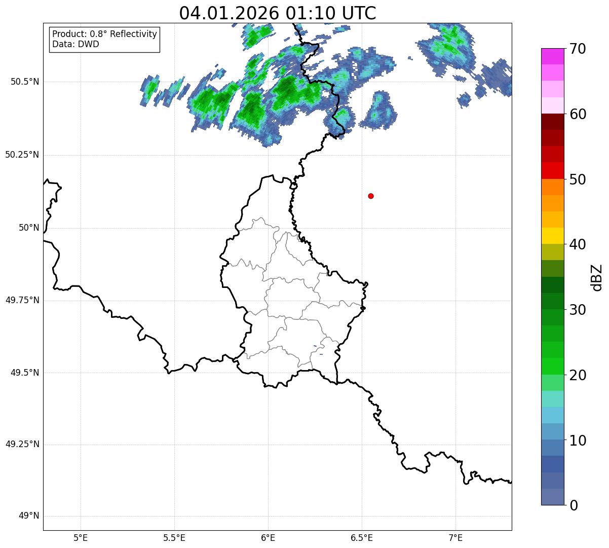Click the 49°N latitude label
This screenshot has height=548, width=609.
29,516
